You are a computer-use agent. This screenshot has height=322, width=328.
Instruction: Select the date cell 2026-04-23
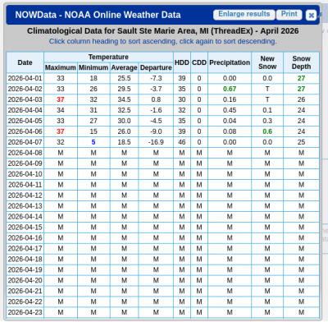pos(25,312)
